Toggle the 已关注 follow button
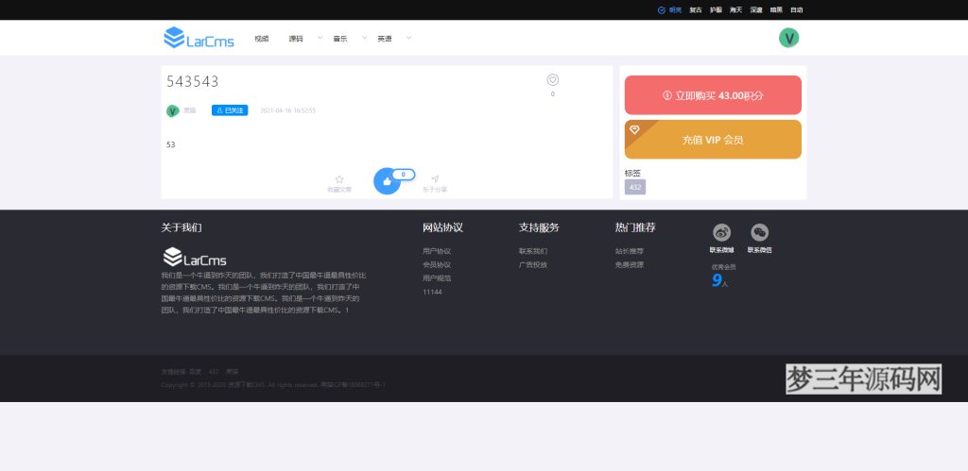Image resolution: width=968 pixels, height=471 pixels. (230, 110)
